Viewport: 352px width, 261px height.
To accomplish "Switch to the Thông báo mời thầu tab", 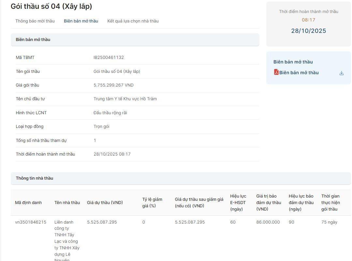I will 35,21.
